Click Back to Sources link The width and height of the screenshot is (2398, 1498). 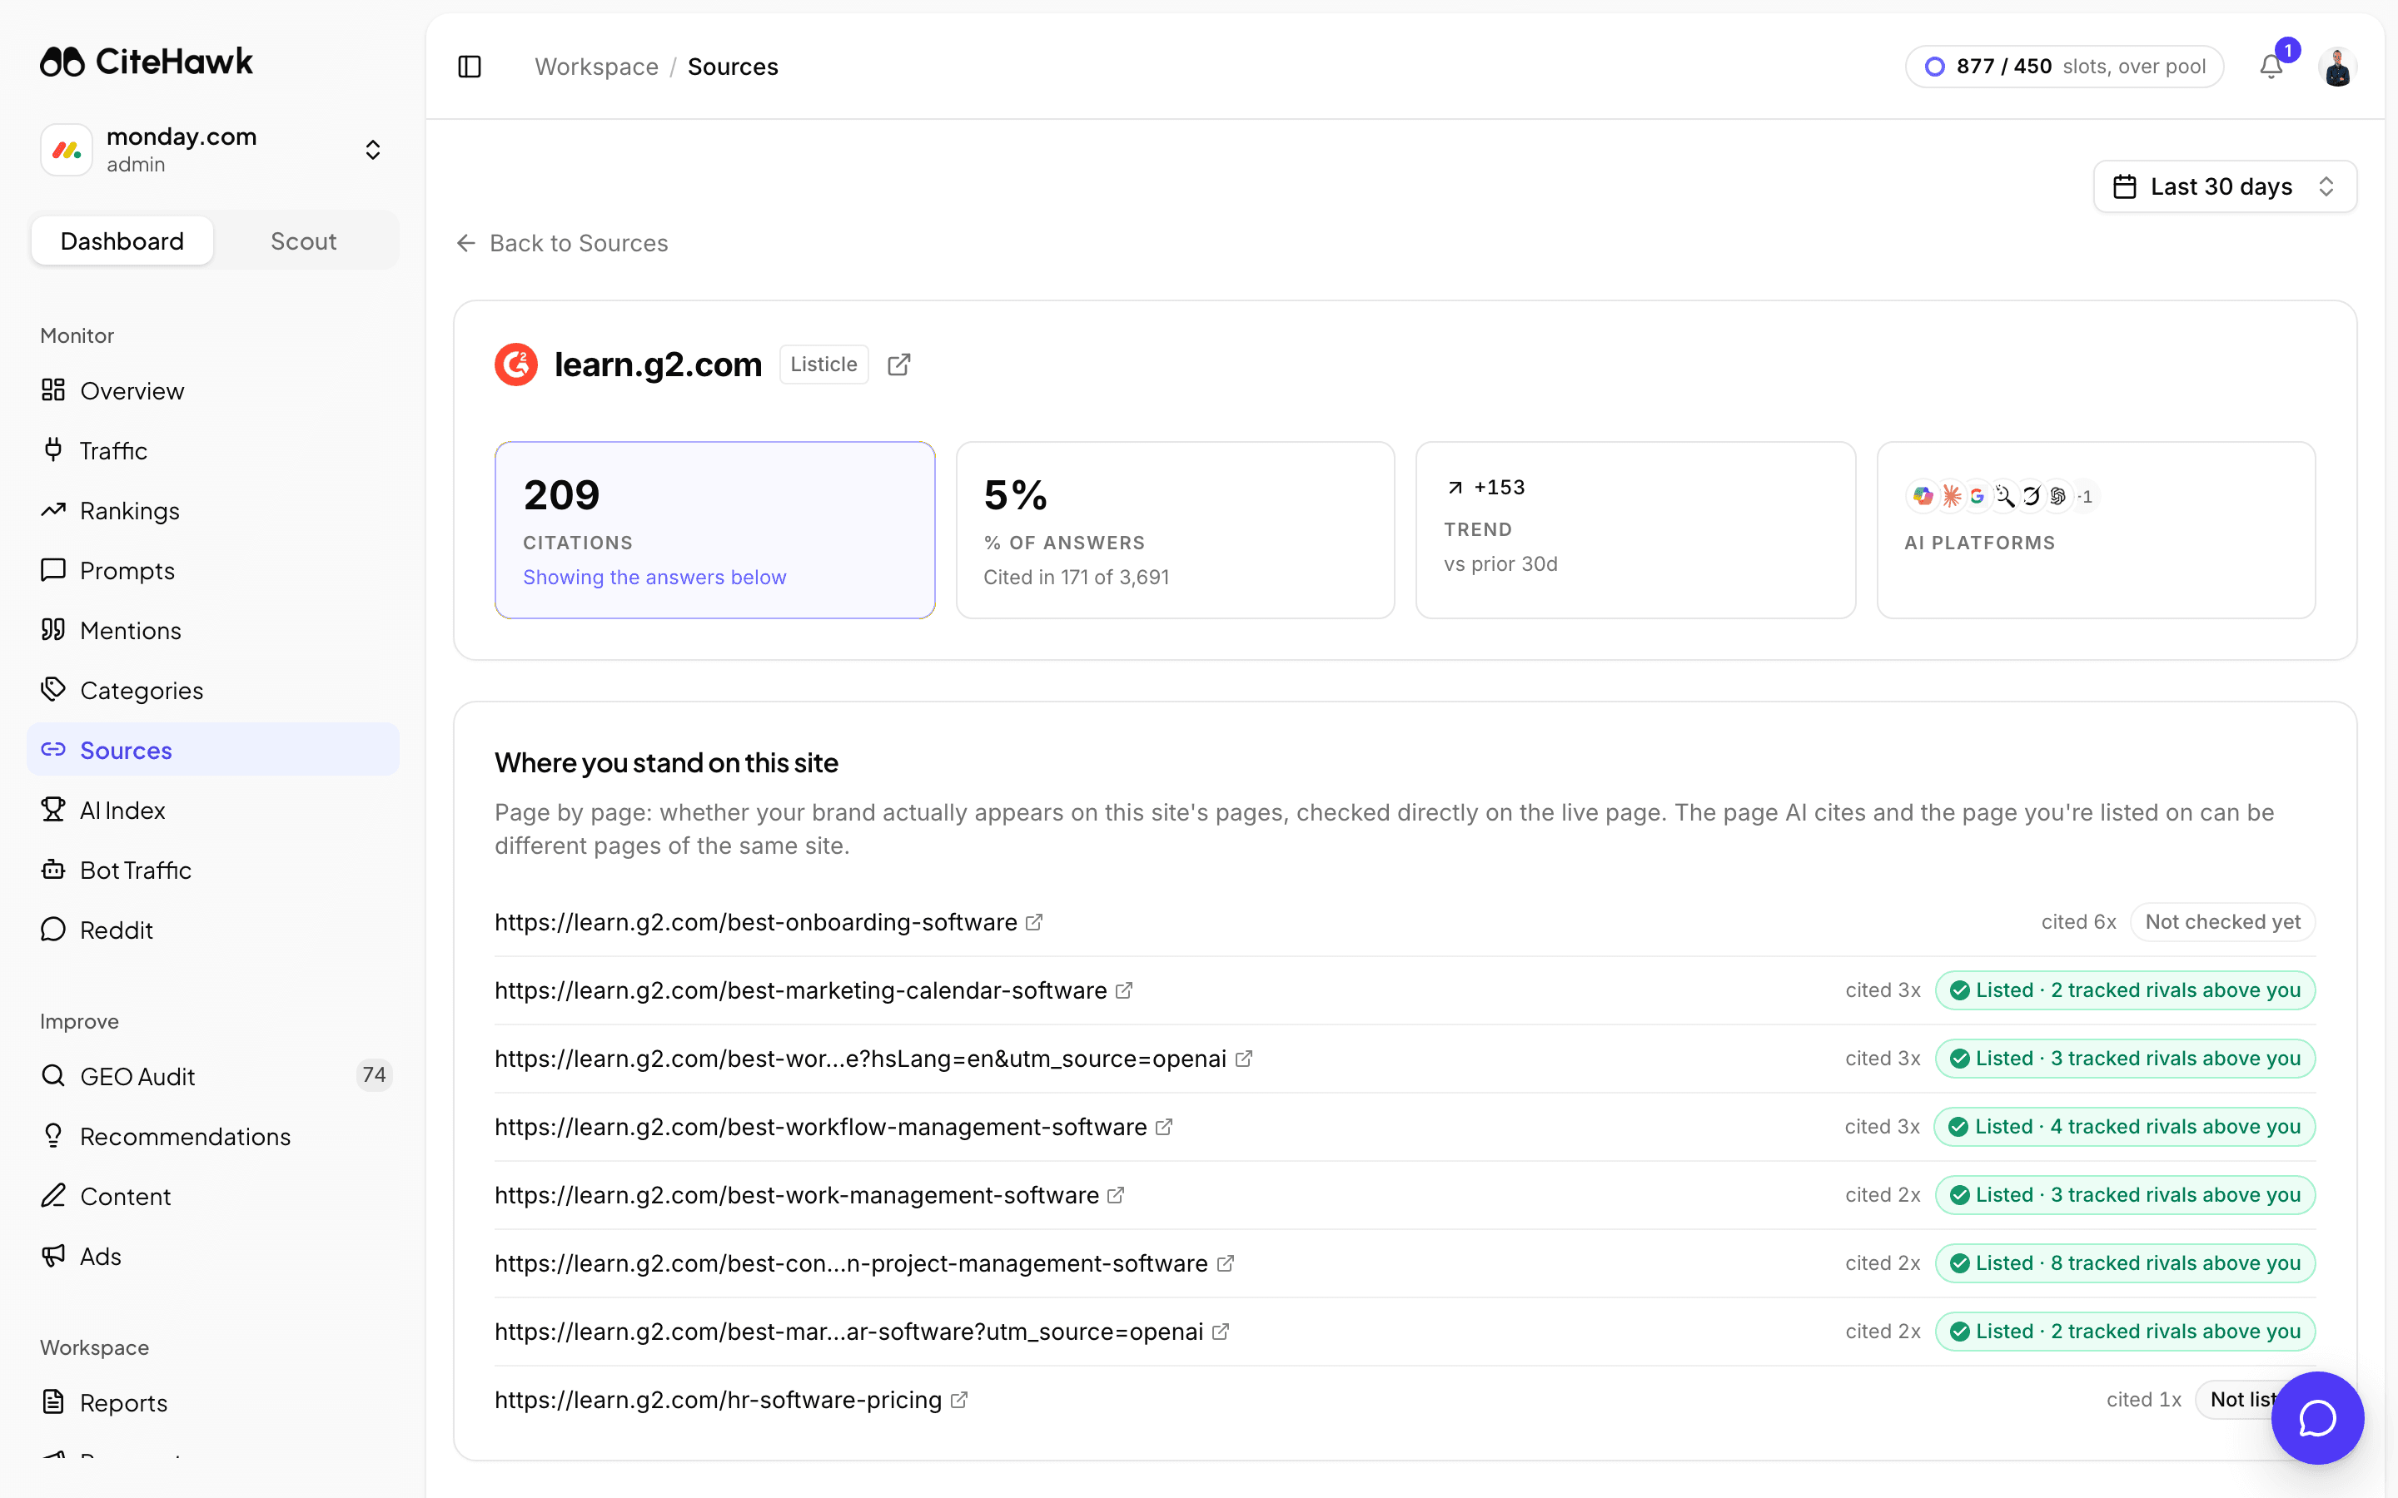(x=562, y=243)
